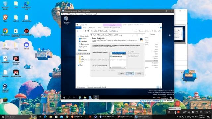Screen dimensions: 212x119
Task: Click guest taskbar File Explorer icon
Action: 85,98
